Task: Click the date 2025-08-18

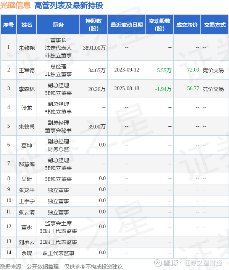Action: 127,88
